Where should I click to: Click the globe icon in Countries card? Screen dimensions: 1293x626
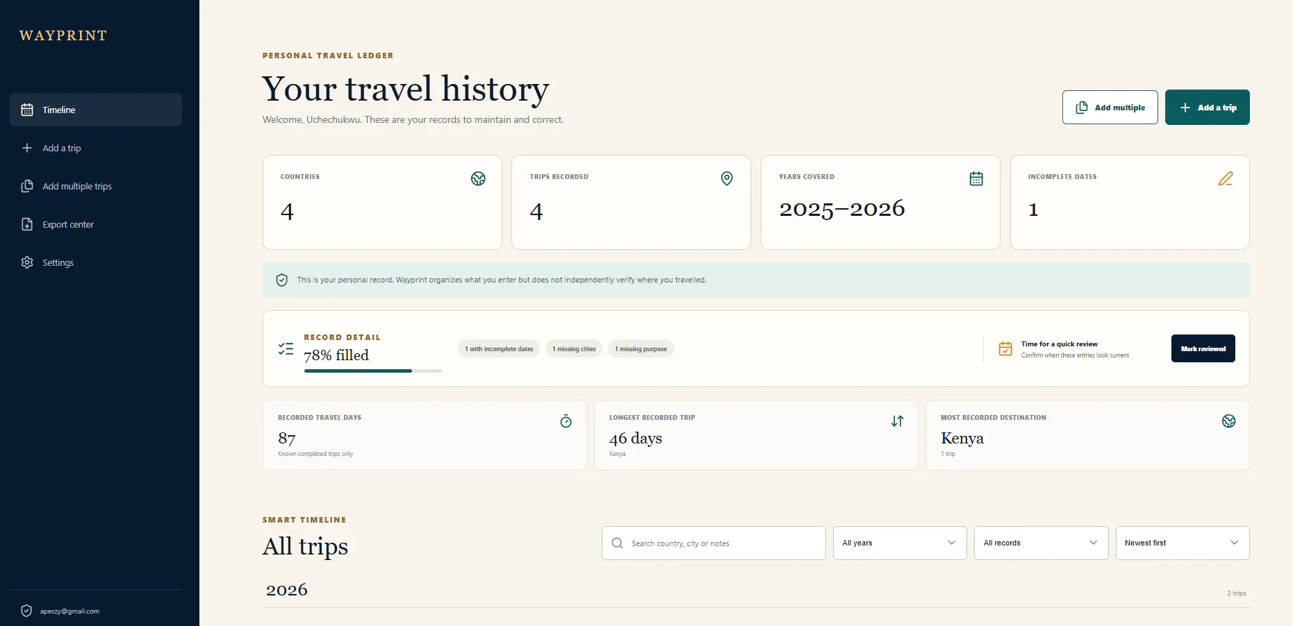click(478, 178)
